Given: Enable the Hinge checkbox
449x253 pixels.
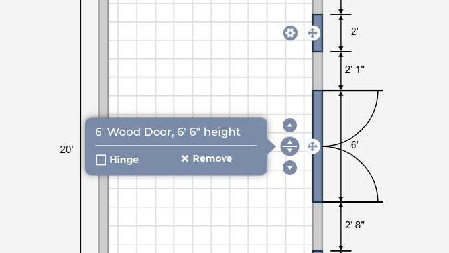Looking at the screenshot, I should point(101,160).
